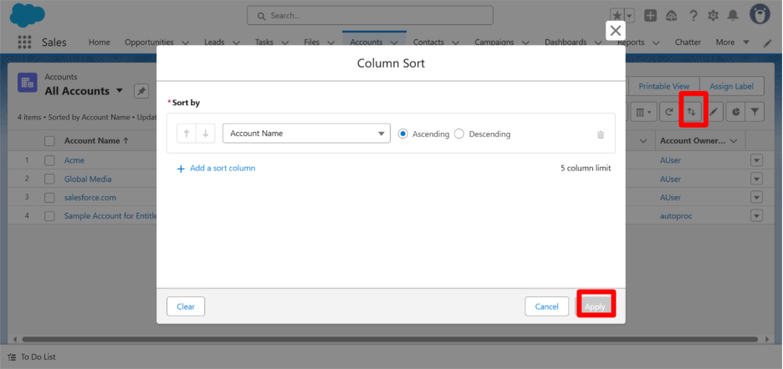Show the charts panel icon
Image resolution: width=783 pixels, height=369 pixels.
coord(735,112)
